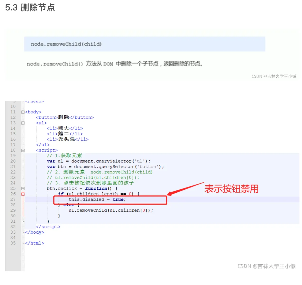This screenshot has height=285, width=302.
Task: Collapse the <script> block fold on line 18
Action: 23,150
